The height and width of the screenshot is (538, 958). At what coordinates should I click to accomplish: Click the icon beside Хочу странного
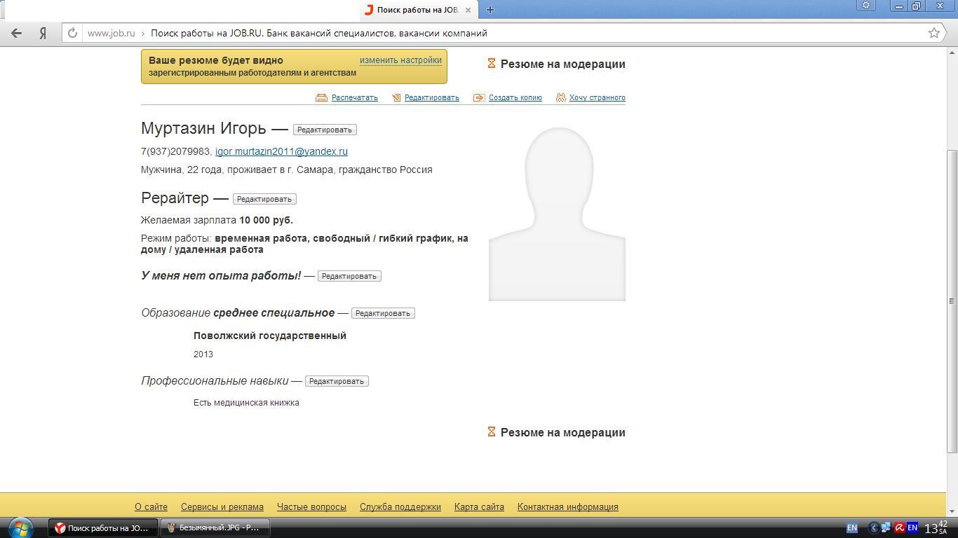coord(561,97)
